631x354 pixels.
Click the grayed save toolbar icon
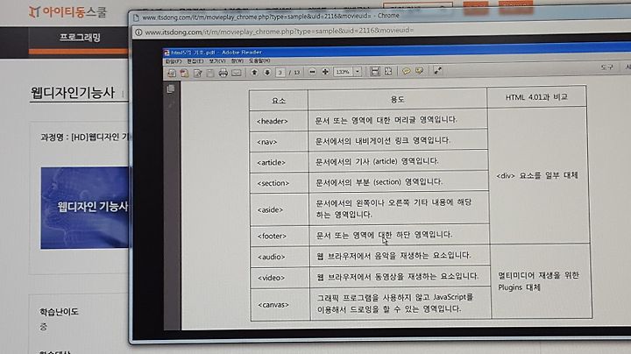tap(210, 73)
